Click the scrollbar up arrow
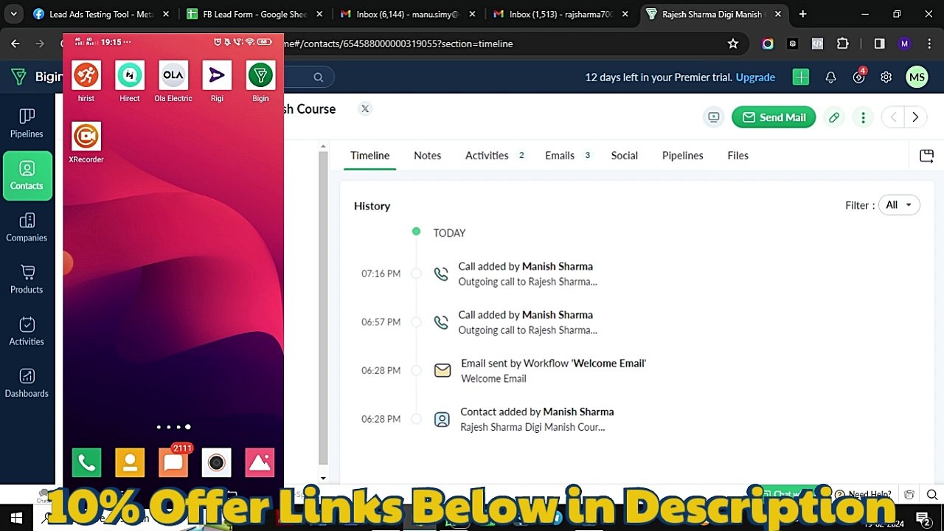 (322, 147)
